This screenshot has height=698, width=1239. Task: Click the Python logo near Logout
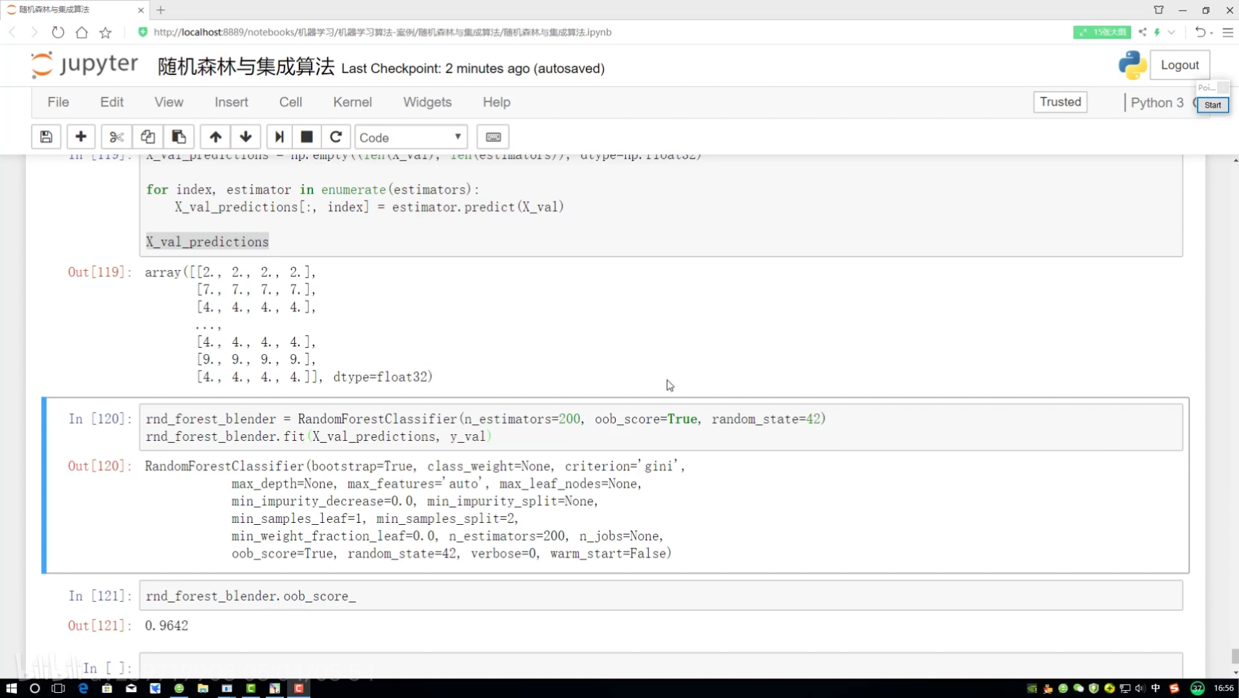click(1132, 65)
